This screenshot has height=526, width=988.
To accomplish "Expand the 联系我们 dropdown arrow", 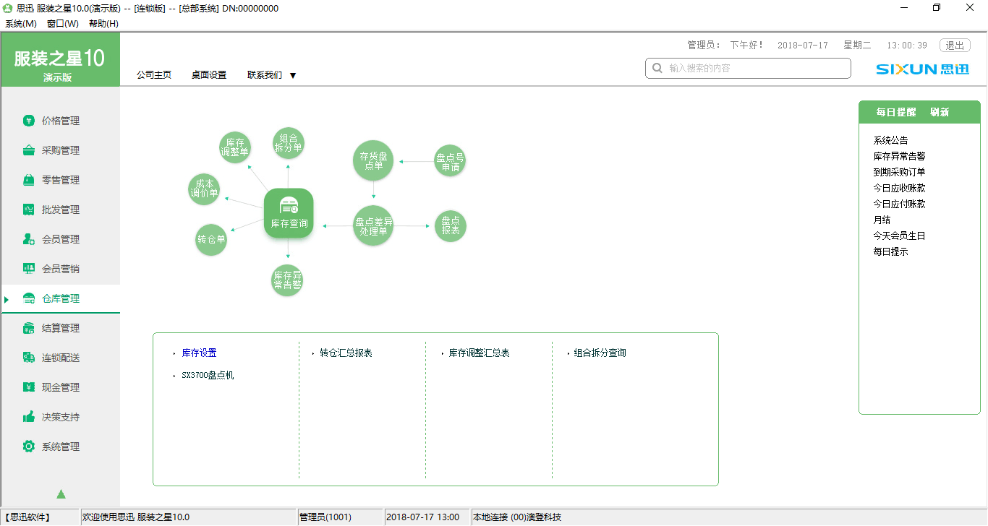I will 293,75.
